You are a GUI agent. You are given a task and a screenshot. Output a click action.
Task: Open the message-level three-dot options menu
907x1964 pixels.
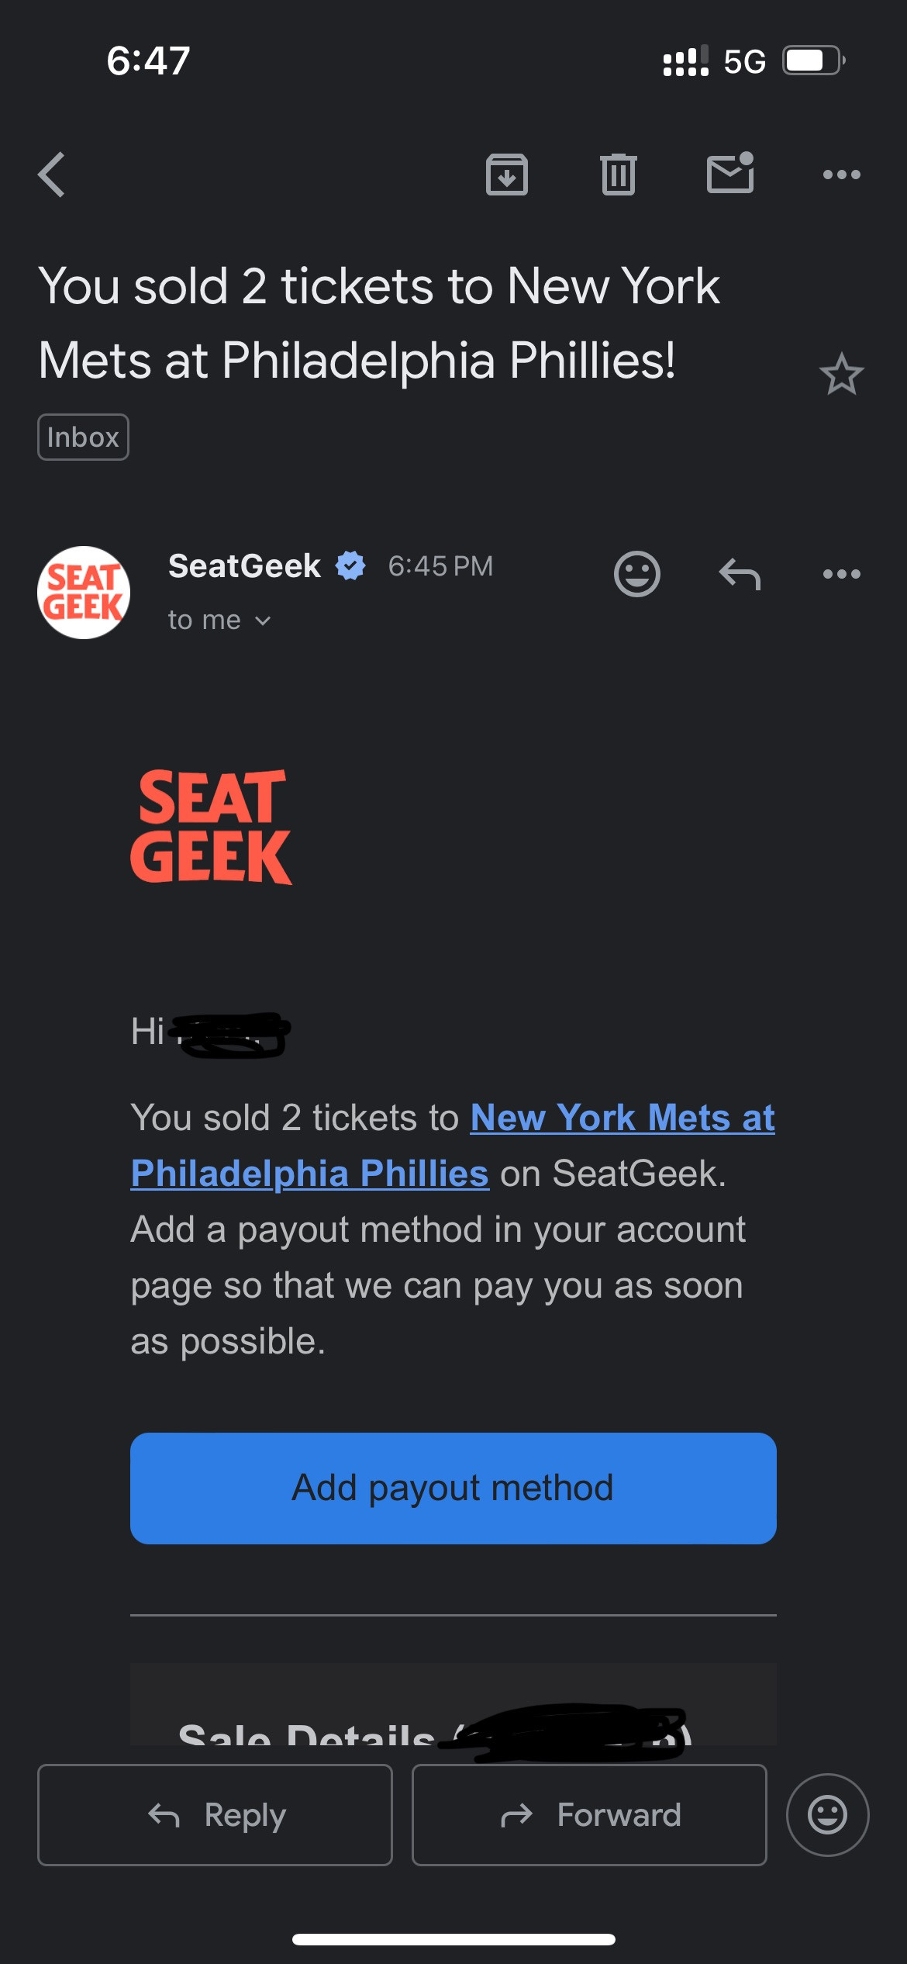pyautogui.click(x=841, y=574)
